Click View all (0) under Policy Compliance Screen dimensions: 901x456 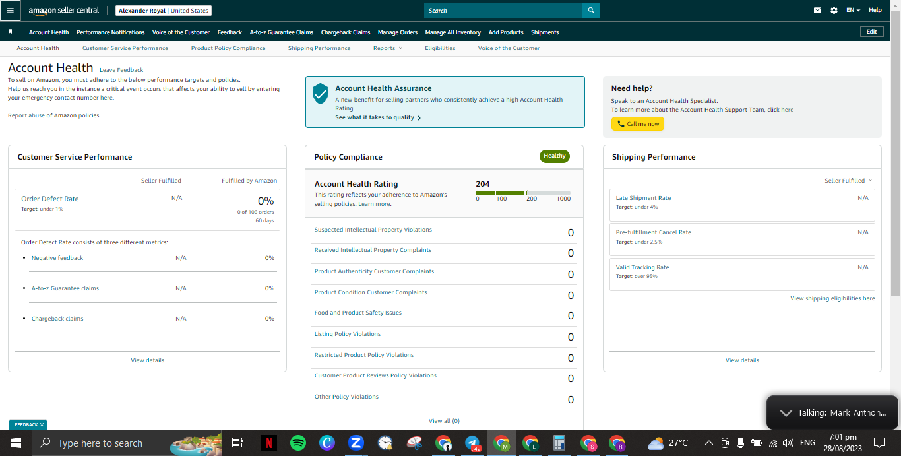tap(444, 421)
